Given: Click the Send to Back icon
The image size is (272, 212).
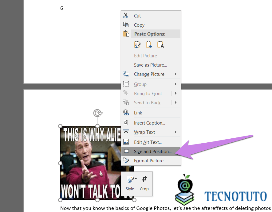Looking at the screenshot, I should pyautogui.click(x=126, y=102).
